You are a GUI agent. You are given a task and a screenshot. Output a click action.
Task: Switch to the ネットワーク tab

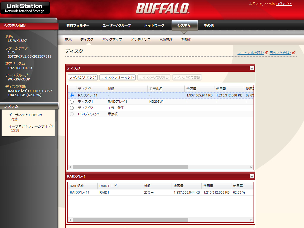[154, 26]
